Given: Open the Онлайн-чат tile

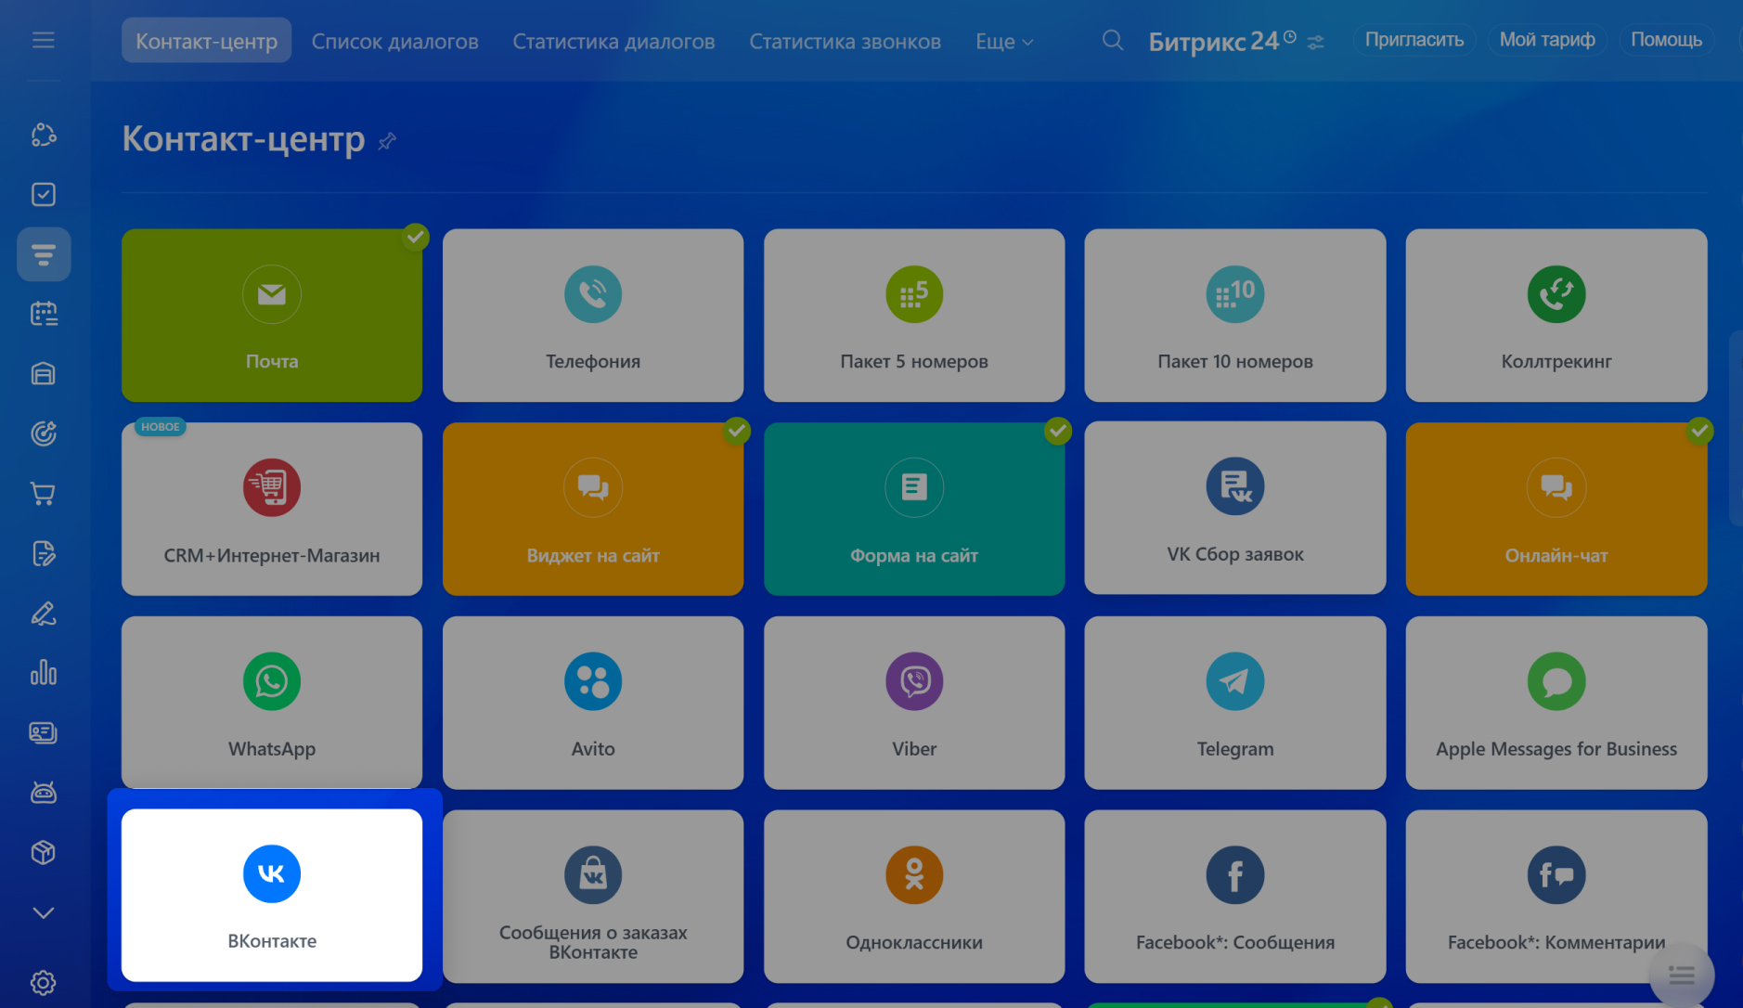Looking at the screenshot, I should pos(1556,509).
